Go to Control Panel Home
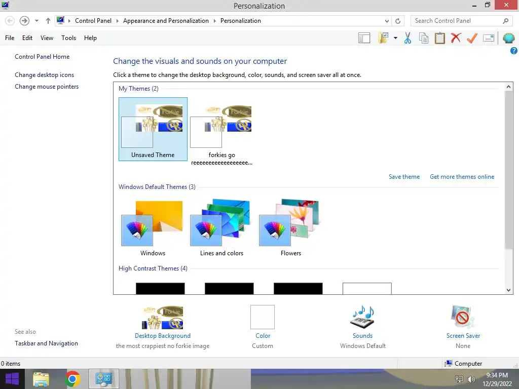The height and width of the screenshot is (389, 519). click(42, 57)
